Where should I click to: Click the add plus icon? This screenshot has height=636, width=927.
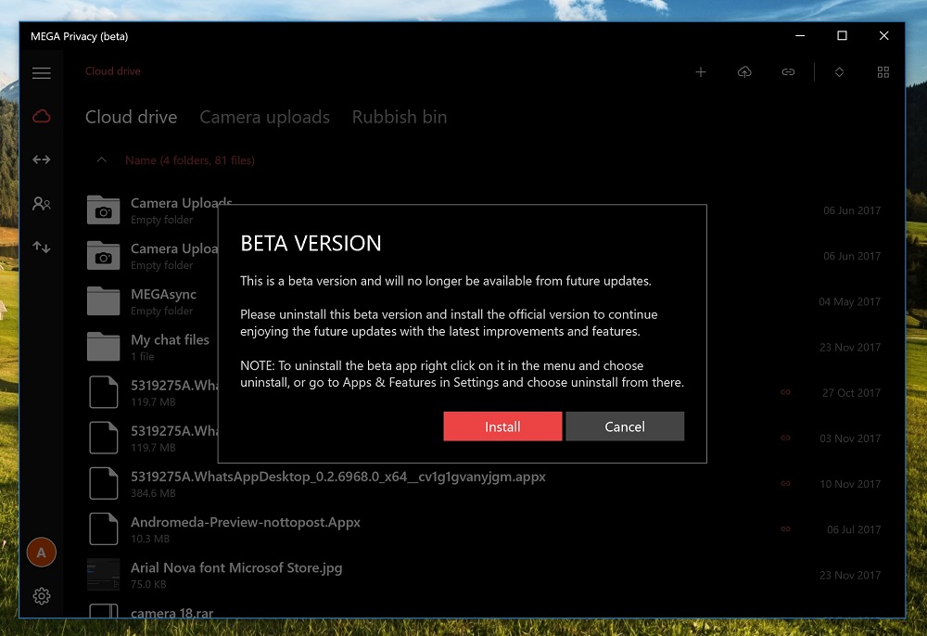click(x=701, y=72)
